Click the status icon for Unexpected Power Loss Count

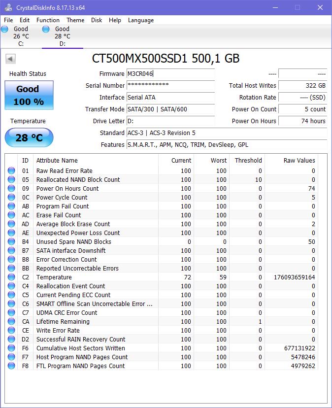click(11, 233)
